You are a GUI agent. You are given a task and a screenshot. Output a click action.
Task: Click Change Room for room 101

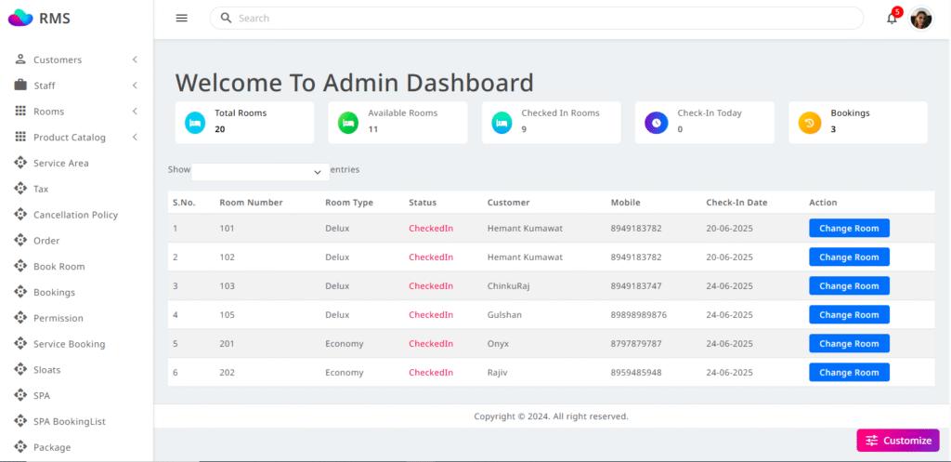(x=849, y=229)
